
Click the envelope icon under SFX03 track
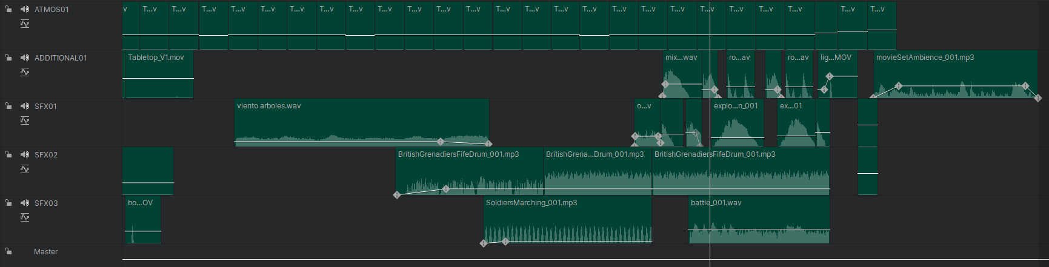point(25,217)
